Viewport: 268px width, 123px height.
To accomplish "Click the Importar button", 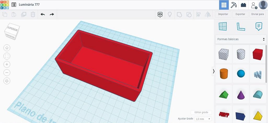I will pyautogui.click(x=223, y=14).
